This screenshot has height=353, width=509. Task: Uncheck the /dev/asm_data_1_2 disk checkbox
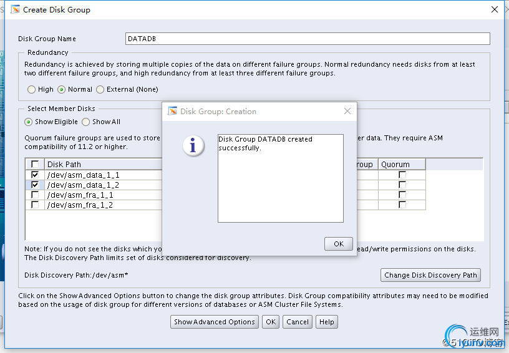(x=35, y=185)
